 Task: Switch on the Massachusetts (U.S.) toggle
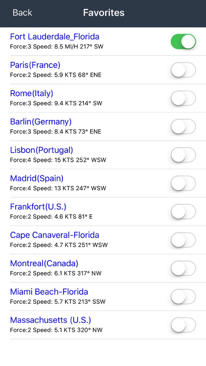(x=183, y=325)
